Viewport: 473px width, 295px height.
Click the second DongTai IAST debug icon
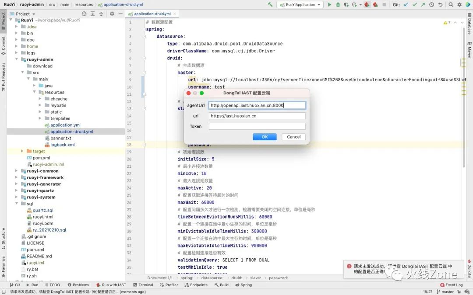(x=376, y=4)
